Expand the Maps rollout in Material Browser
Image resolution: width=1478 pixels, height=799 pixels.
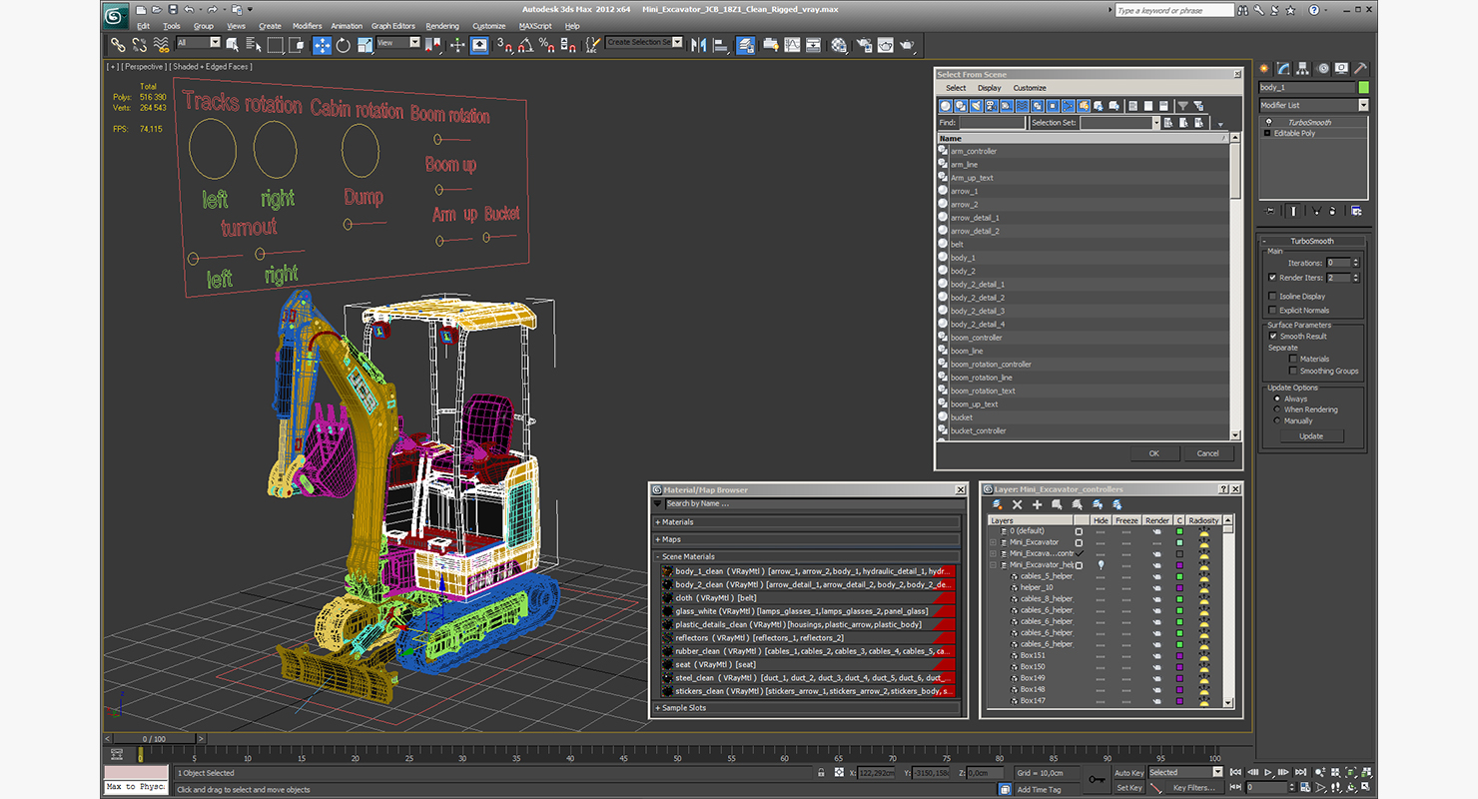click(807, 539)
